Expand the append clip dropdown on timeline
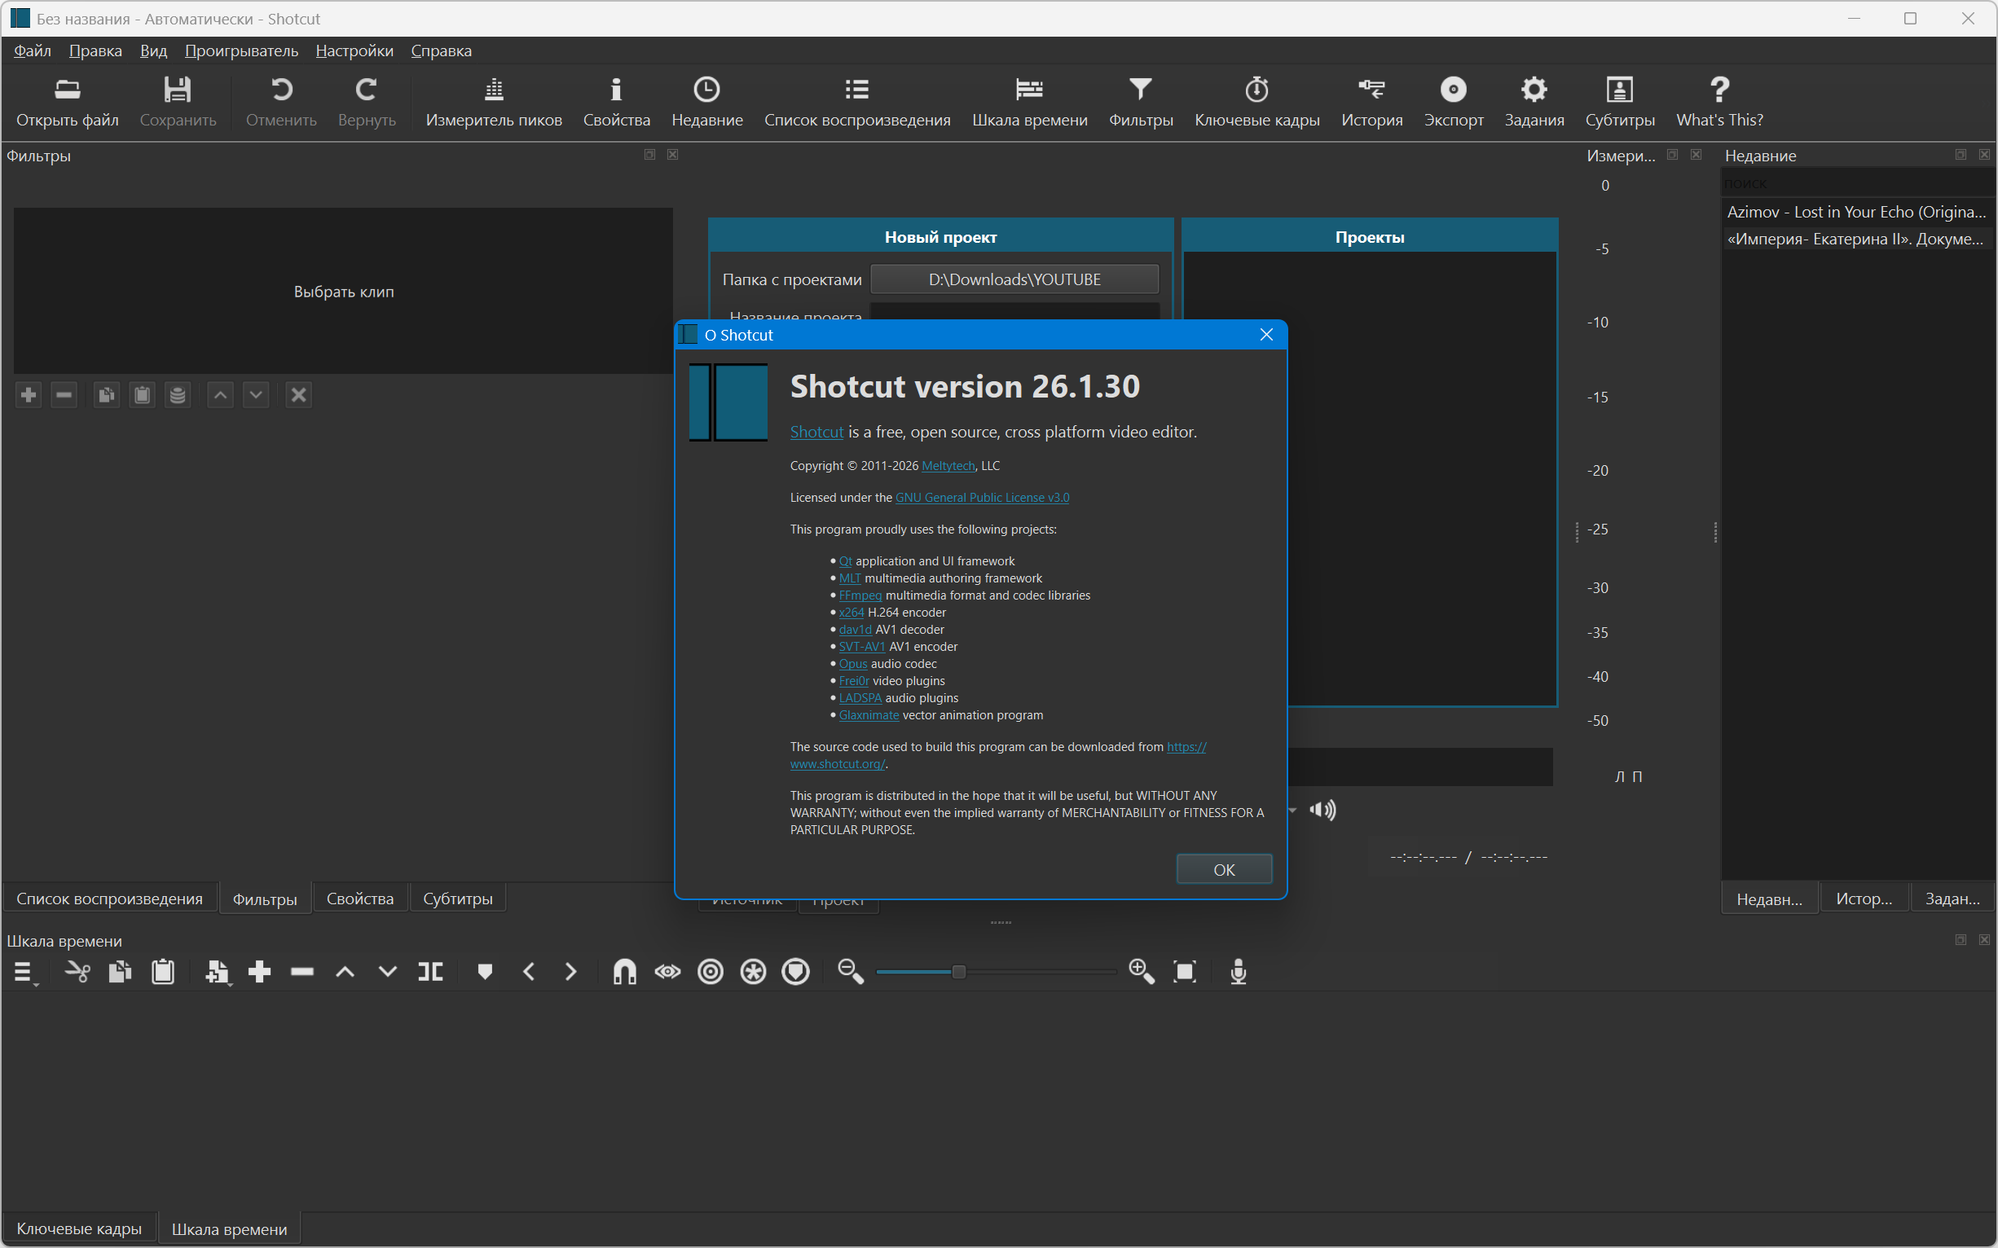The height and width of the screenshot is (1248, 1998). 229,984
